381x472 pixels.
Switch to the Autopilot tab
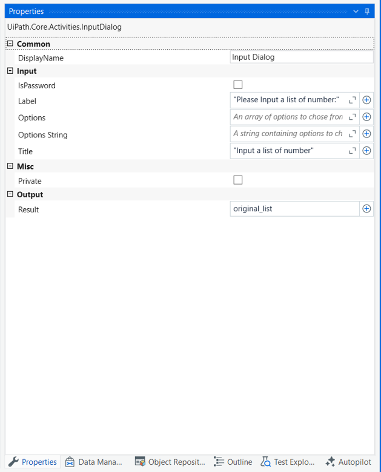tap(348, 462)
